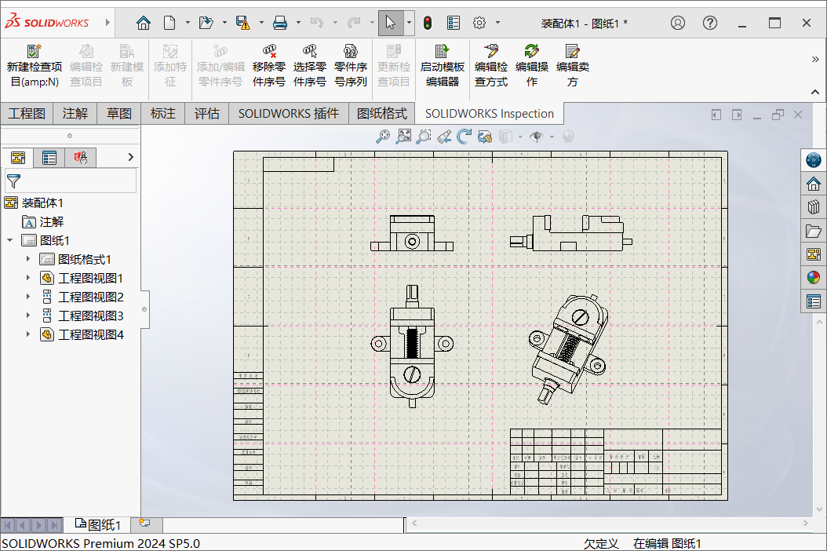This screenshot has width=827, height=551.
Task: Open the DimXpert/inspection manager tab icon
Action: (80, 157)
